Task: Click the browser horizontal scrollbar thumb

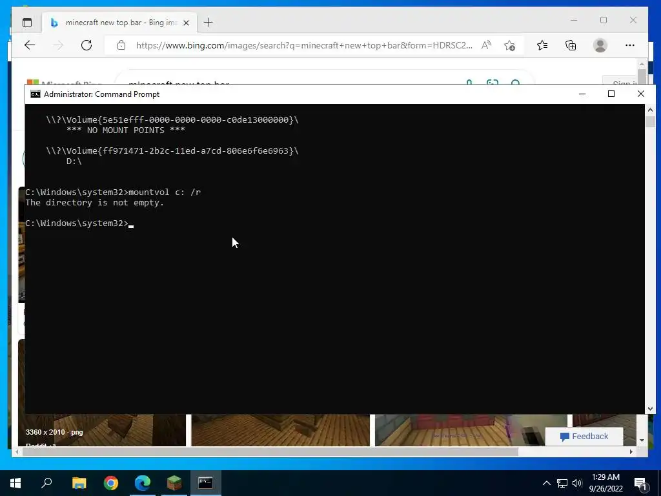Action: coord(270,451)
